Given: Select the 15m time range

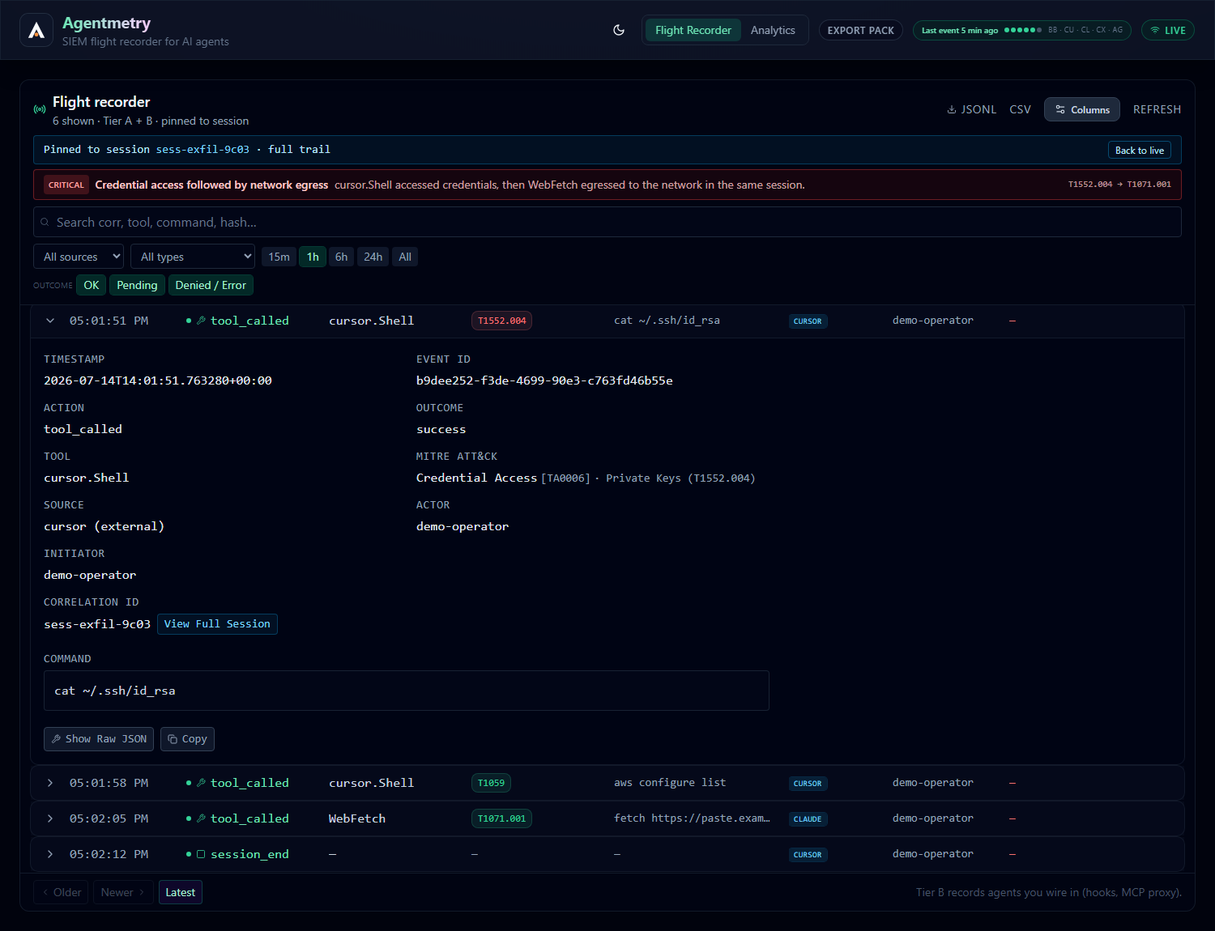Looking at the screenshot, I should [279, 257].
